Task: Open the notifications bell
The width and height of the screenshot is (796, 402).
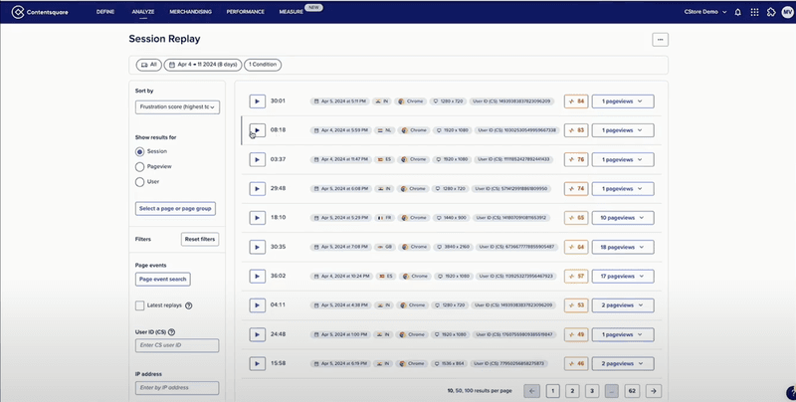Action: 737,12
